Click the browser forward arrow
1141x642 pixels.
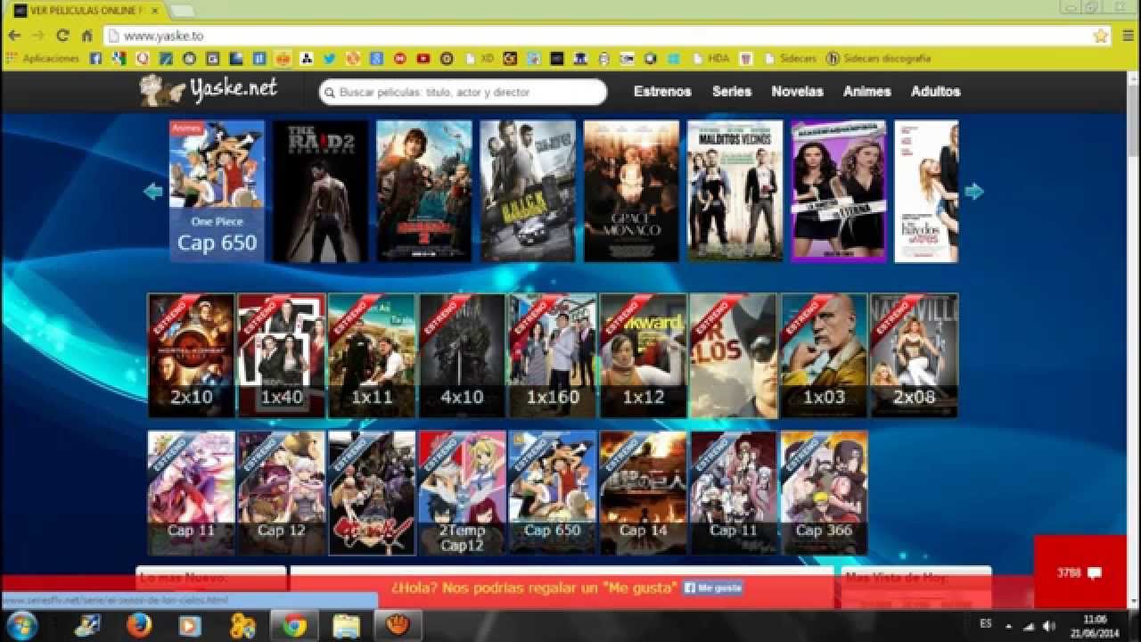(x=38, y=36)
